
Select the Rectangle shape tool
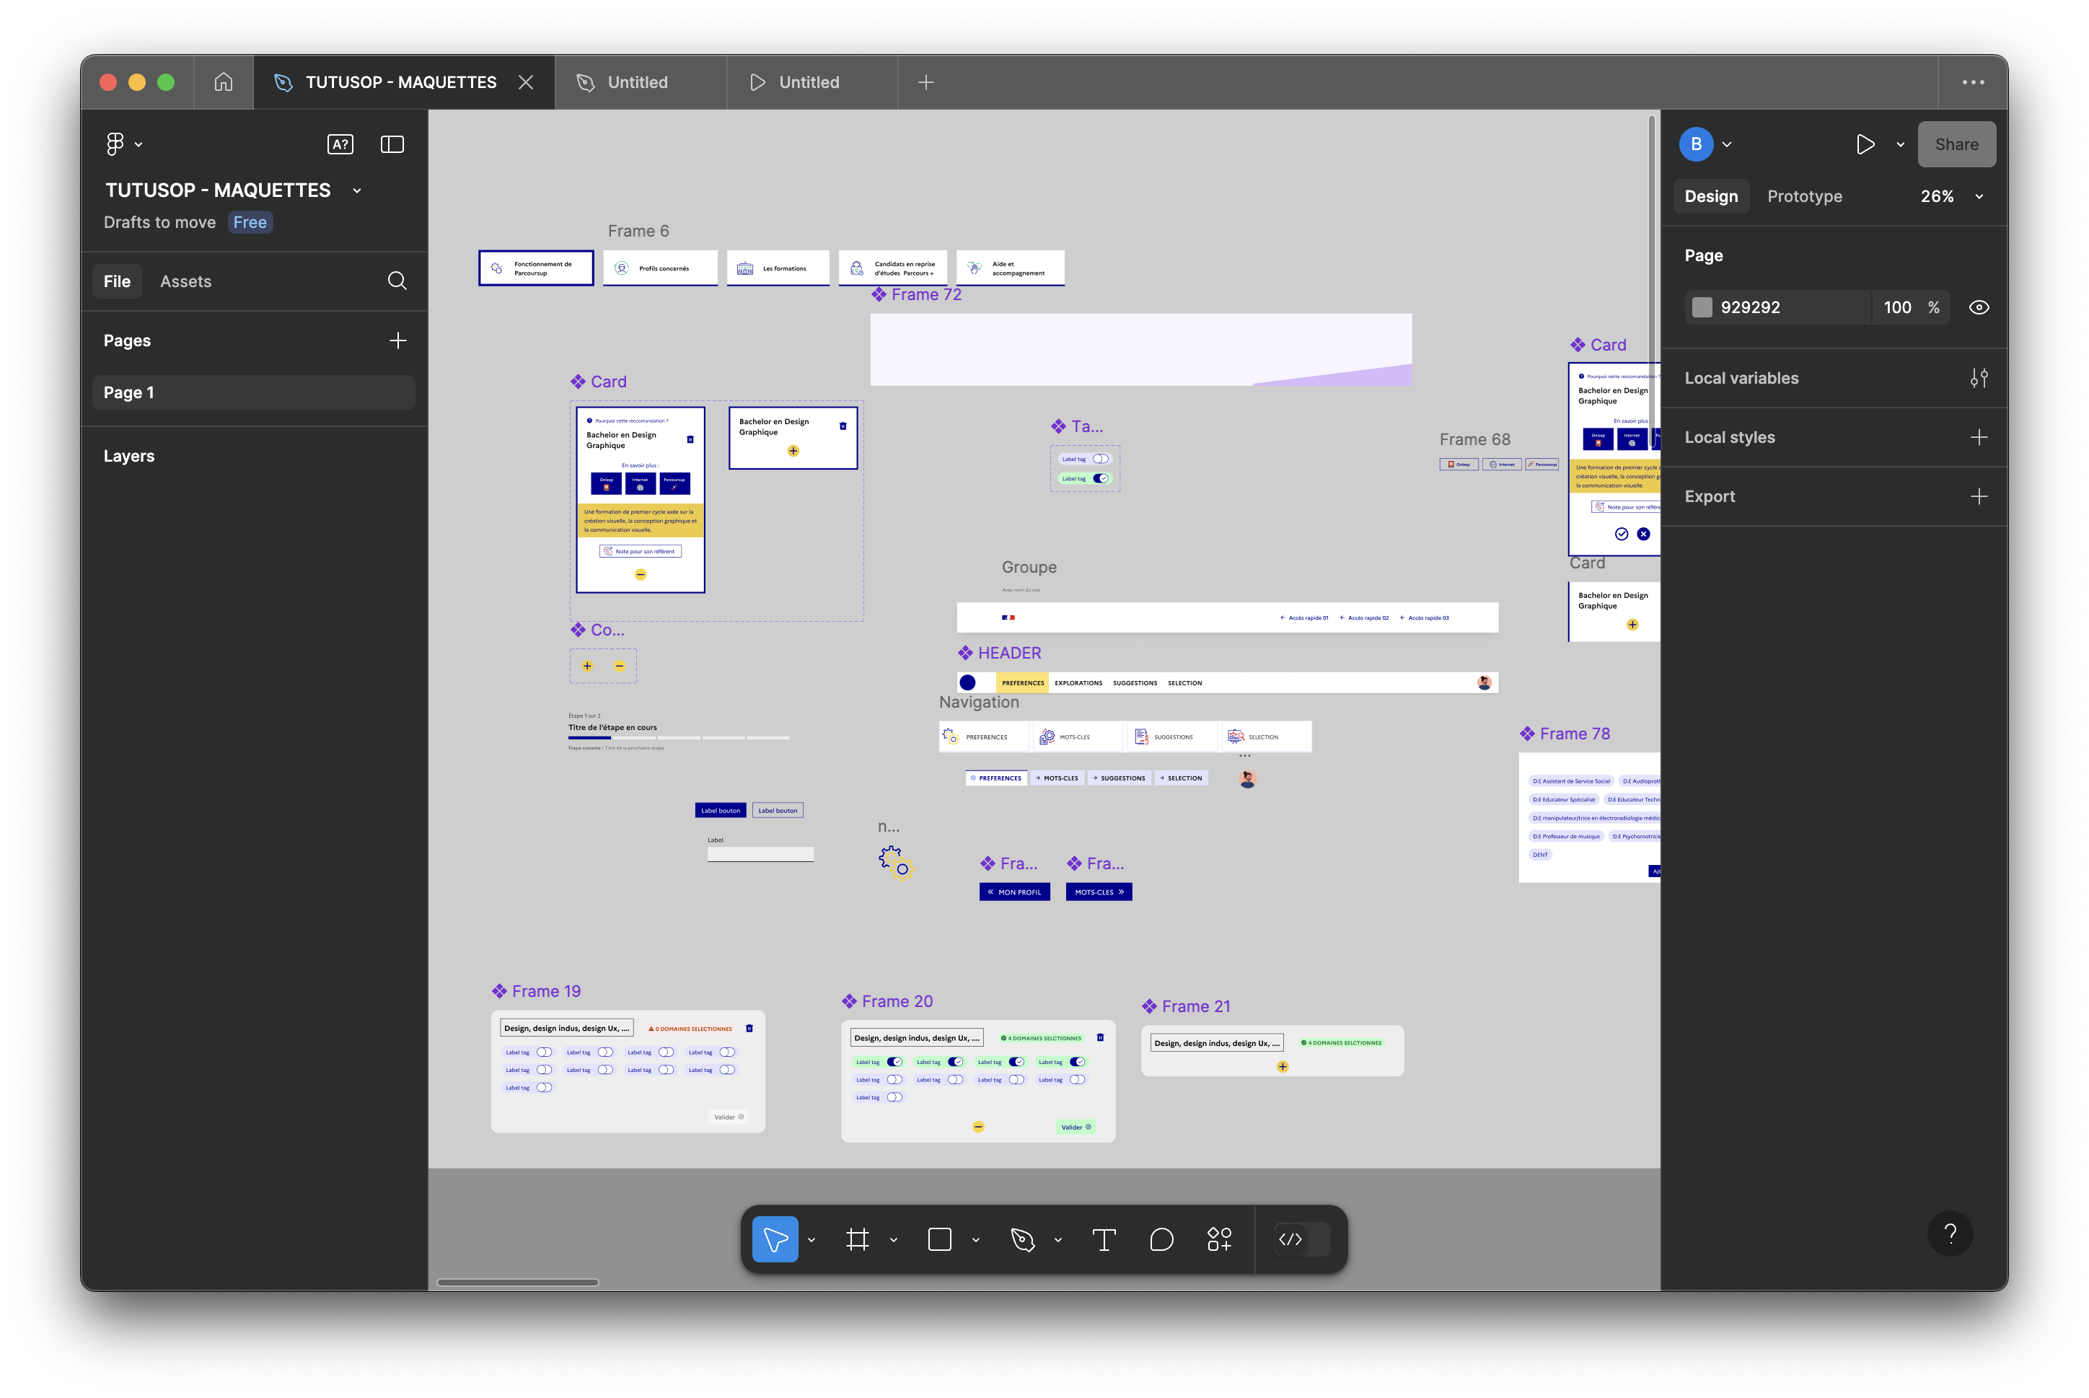click(940, 1239)
